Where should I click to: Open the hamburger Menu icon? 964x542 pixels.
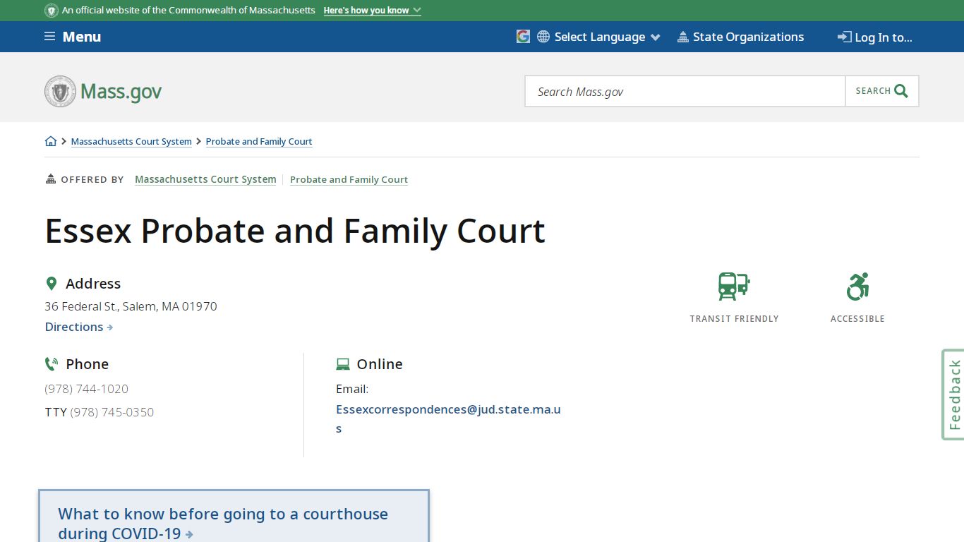[49, 37]
